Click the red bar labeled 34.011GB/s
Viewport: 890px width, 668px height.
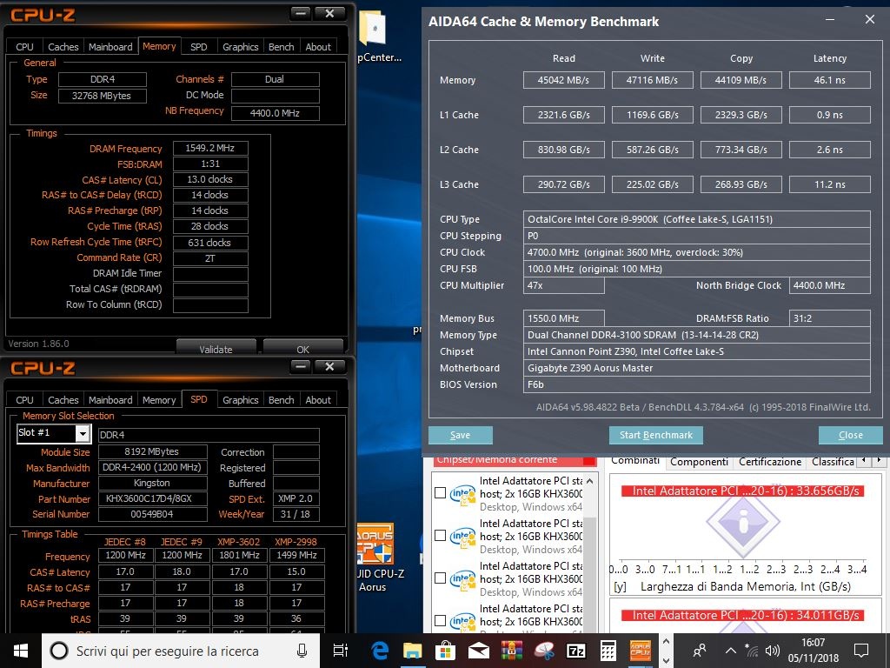pos(742,615)
